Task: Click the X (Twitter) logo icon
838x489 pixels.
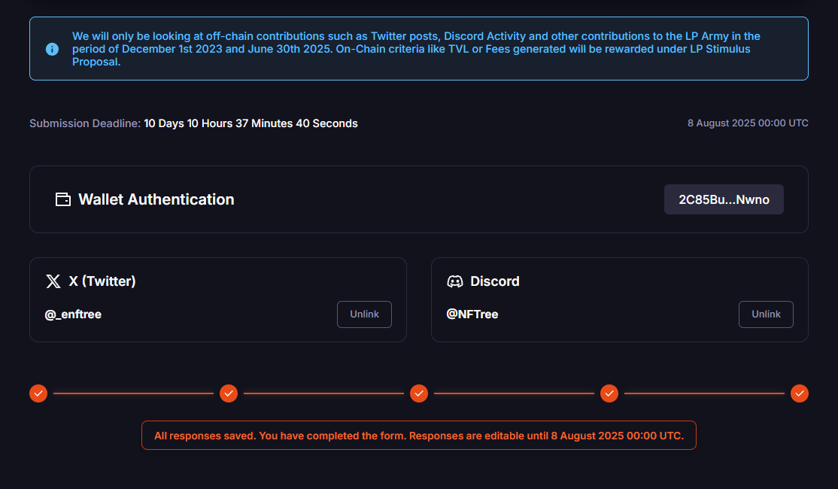Action: pos(53,281)
